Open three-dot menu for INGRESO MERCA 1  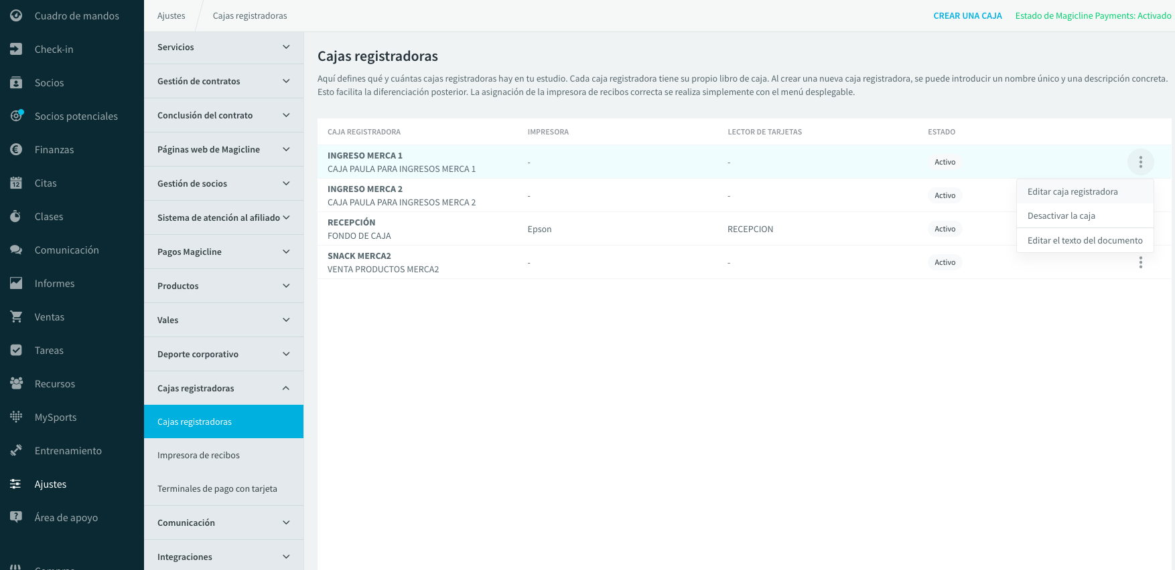(1140, 162)
